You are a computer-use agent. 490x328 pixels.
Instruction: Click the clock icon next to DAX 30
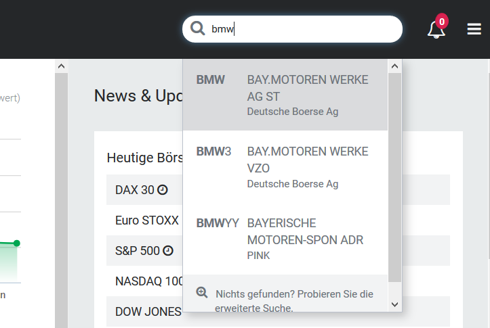163,189
